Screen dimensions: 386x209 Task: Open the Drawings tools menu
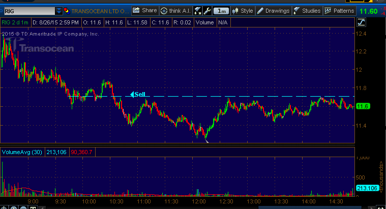coord(273,10)
